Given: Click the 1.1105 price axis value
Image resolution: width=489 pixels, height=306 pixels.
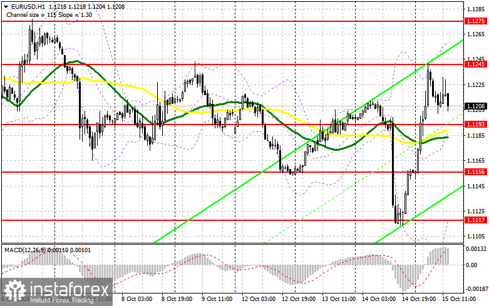Looking at the screenshot, I should coord(476,237).
